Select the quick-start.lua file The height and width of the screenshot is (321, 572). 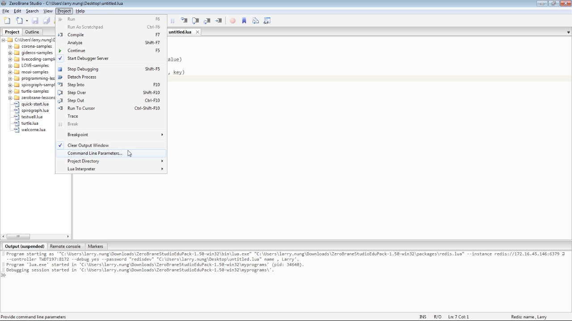click(x=35, y=104)
